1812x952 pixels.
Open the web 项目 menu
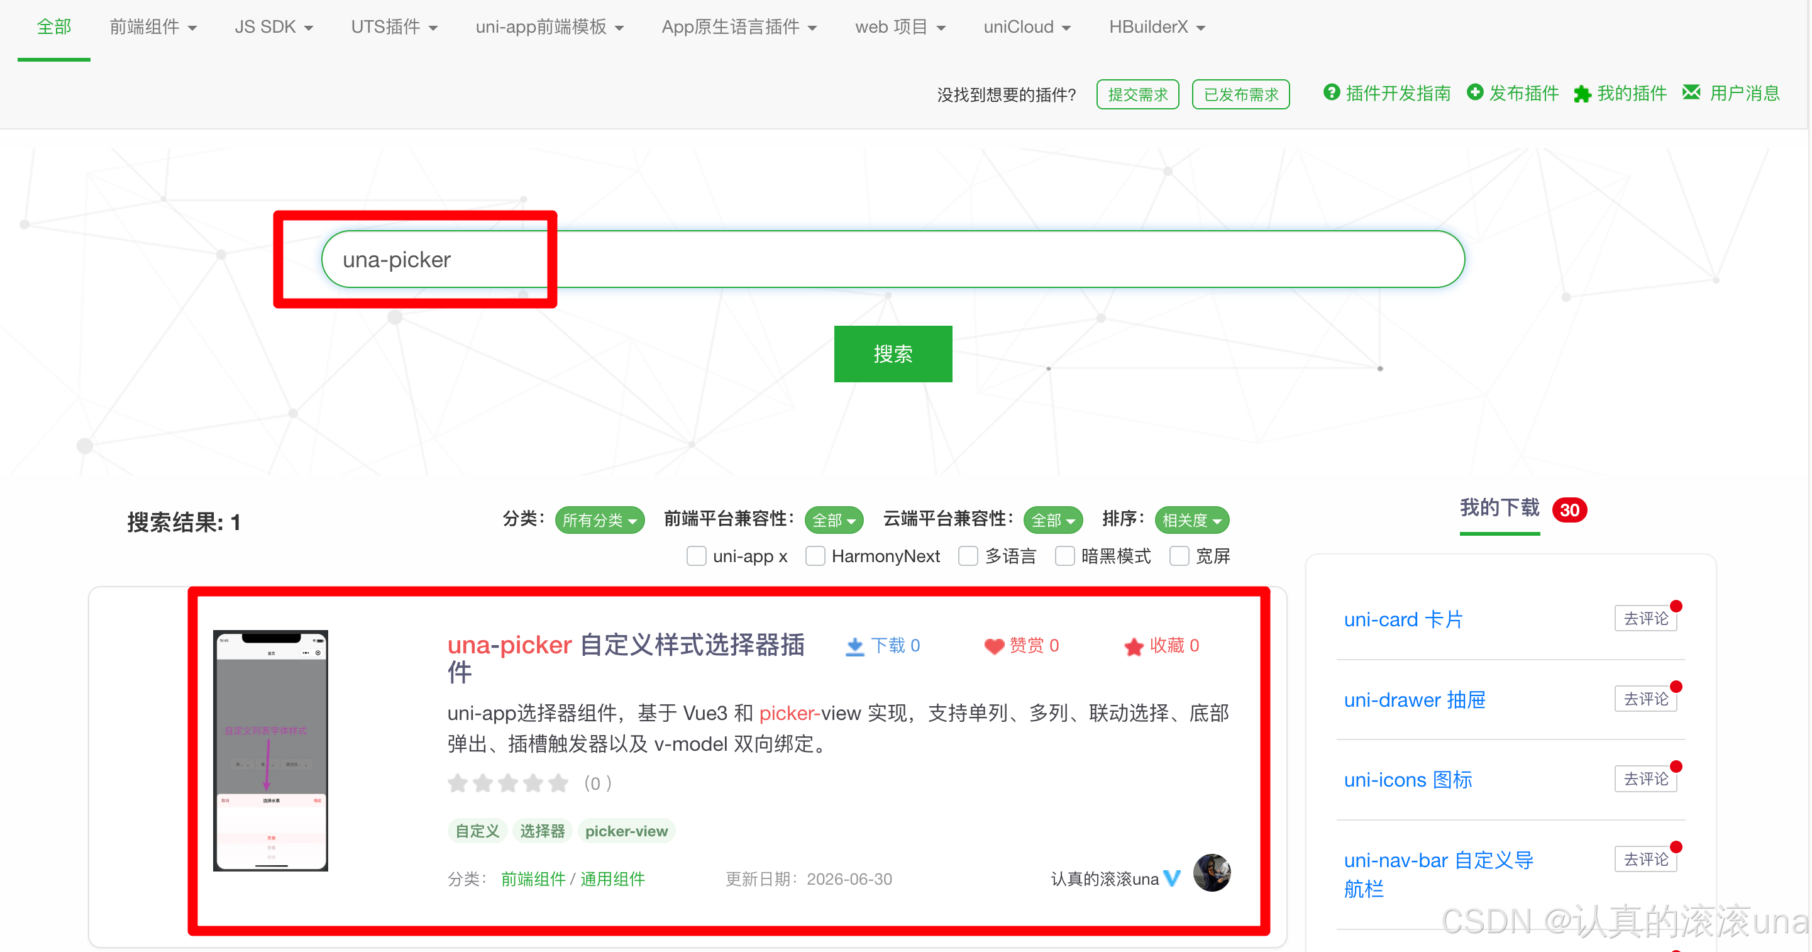(900, 27)
